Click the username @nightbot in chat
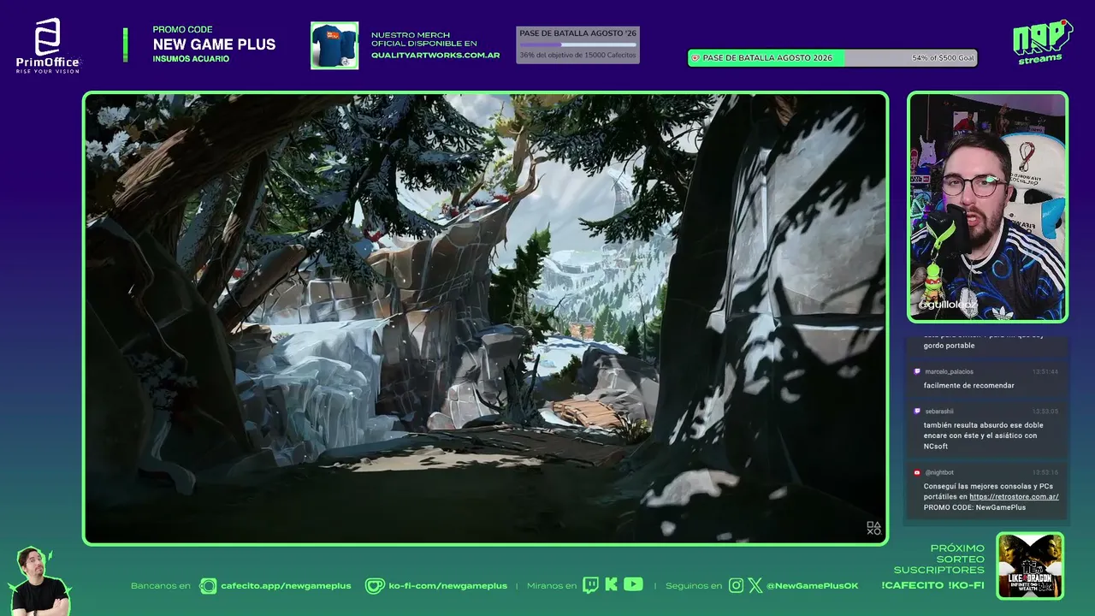The height and width of the screenshot is (616, 1095). (x=940, y=472)
